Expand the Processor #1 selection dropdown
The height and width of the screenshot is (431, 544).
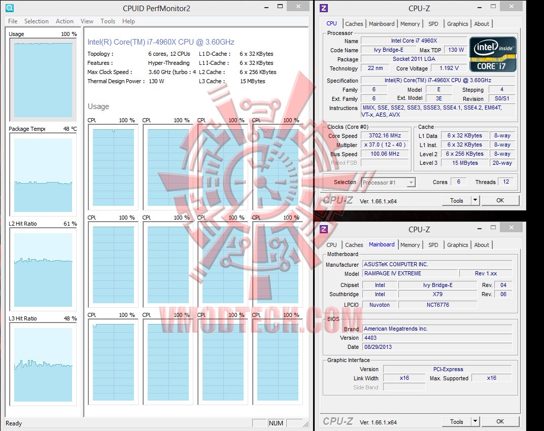pyautogui.click(x=411, y=183)
